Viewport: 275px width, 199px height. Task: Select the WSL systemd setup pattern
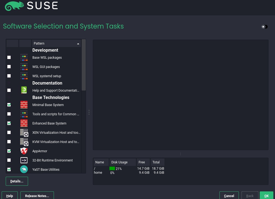click(47, 76)
